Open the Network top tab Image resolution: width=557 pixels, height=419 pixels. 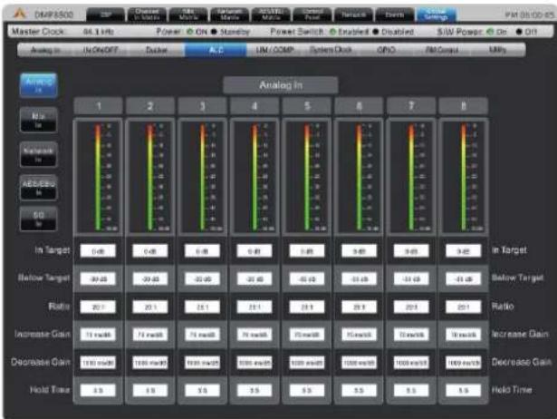[353, 15]
